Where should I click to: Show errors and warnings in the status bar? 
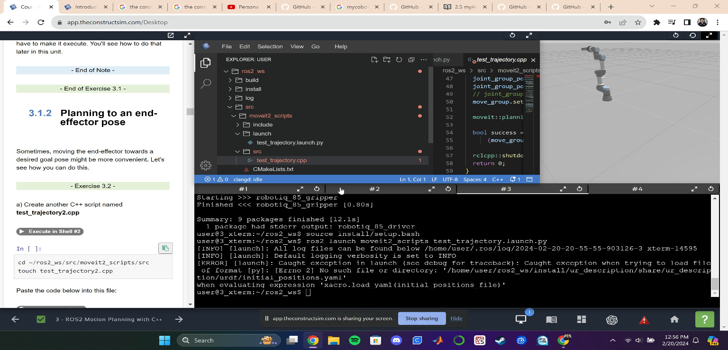click(216, 179)
